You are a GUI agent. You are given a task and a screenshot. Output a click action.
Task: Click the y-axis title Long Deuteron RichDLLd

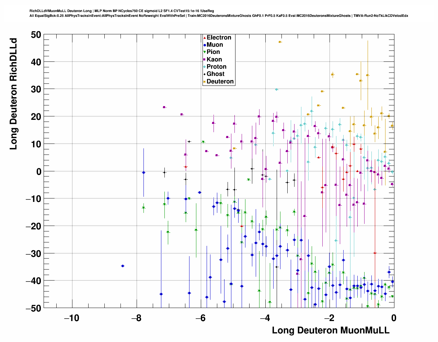click(13, 93)
